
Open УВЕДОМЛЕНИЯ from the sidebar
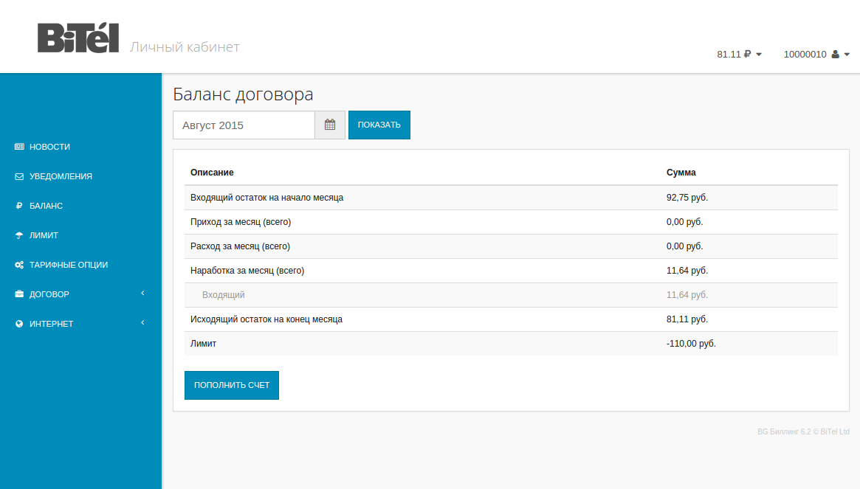point(60,176)
